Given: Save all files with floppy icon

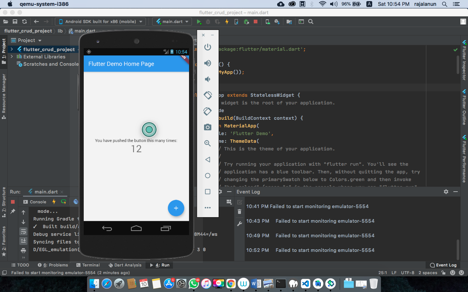Looking at the screenshot, I should click(15, 22).
